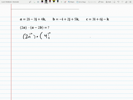The width and height of the screenshot is (133, 100).
Task: Choose the insert or remove space tool
Action: pyautogui.click(x=38, y=2)
